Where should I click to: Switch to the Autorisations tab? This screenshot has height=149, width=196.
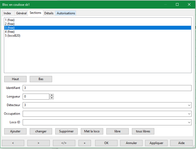click(x=66, y=13)
